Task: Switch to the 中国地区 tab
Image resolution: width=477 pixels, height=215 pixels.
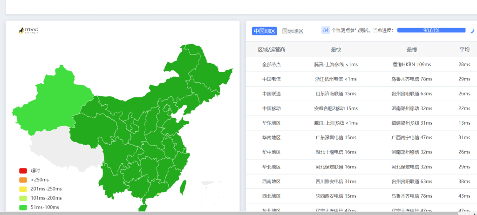Action: coord(265,31)
